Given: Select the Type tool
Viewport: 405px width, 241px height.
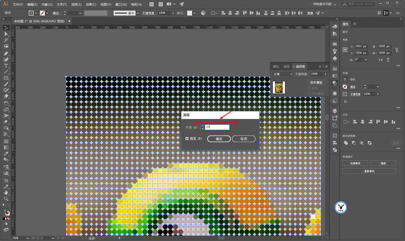Looking at the screenshot, I should [6, 66].
